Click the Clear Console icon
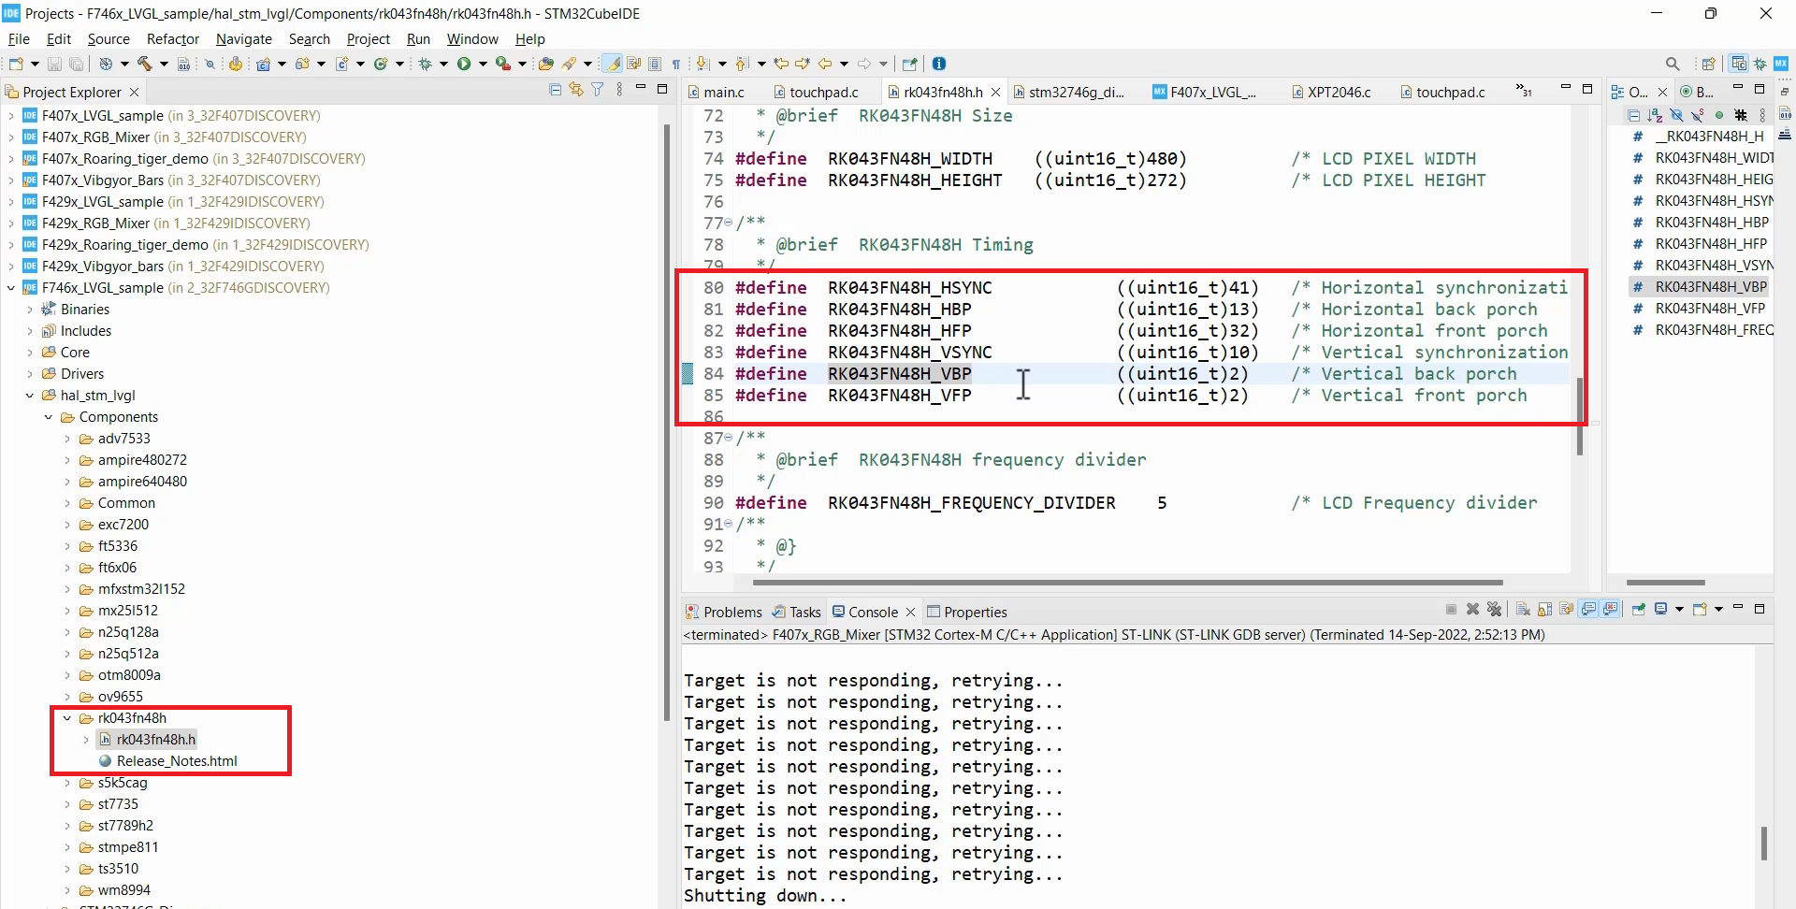 (1523, 609)
